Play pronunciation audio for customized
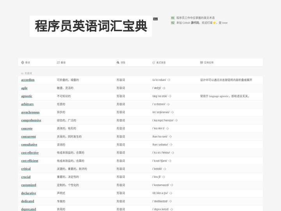Image resolution: width=281 pixels, height=211 pixels. click(x=172, y=185)
